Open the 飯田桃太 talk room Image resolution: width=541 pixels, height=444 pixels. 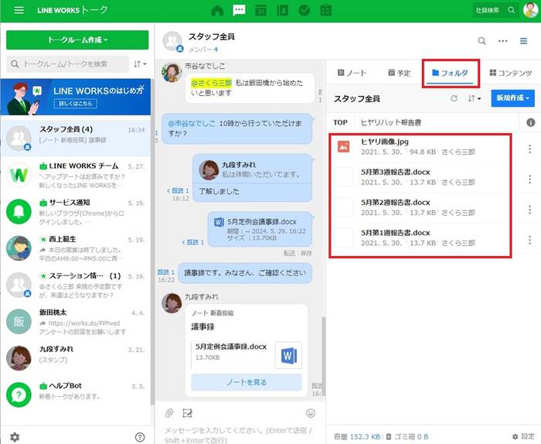(x=76, y=322)
